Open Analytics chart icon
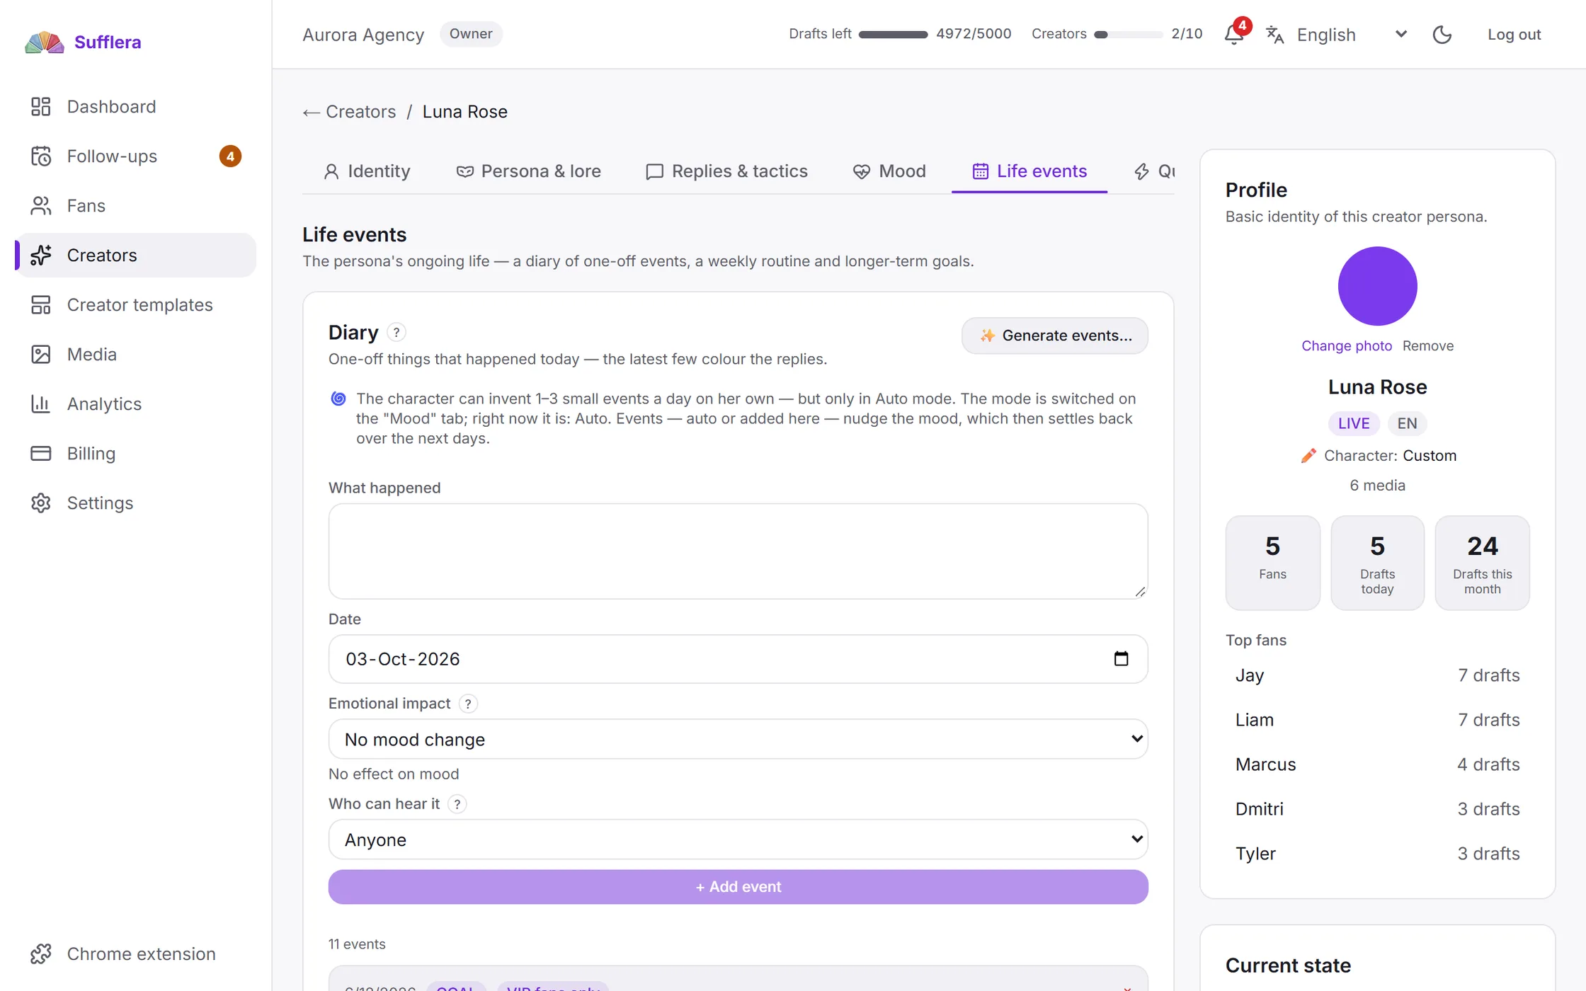This screenshot has height=991, width=1586. [41, 403]
